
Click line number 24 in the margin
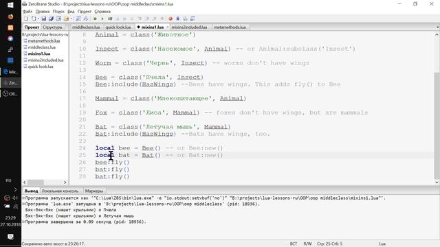tap(82, 148)
